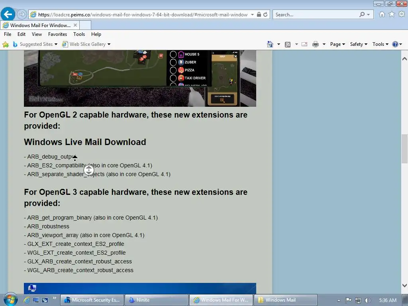Click the Add to Favorites bar star icon
The width and height of the screenshot is (408, 306).
(x=6, y=44)
